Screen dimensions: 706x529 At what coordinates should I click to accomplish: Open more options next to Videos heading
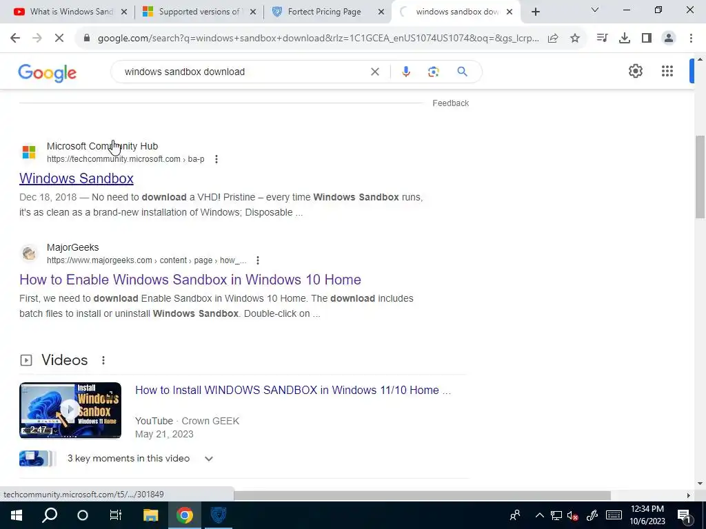[x=103, y=360]
